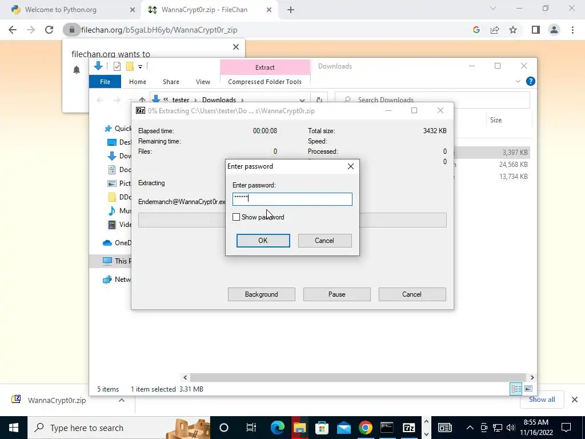Image resolution: width=585 pixels, height=439 pixels.
Task: Tick the Show password checkbox
Action: [x=236, y=217]
